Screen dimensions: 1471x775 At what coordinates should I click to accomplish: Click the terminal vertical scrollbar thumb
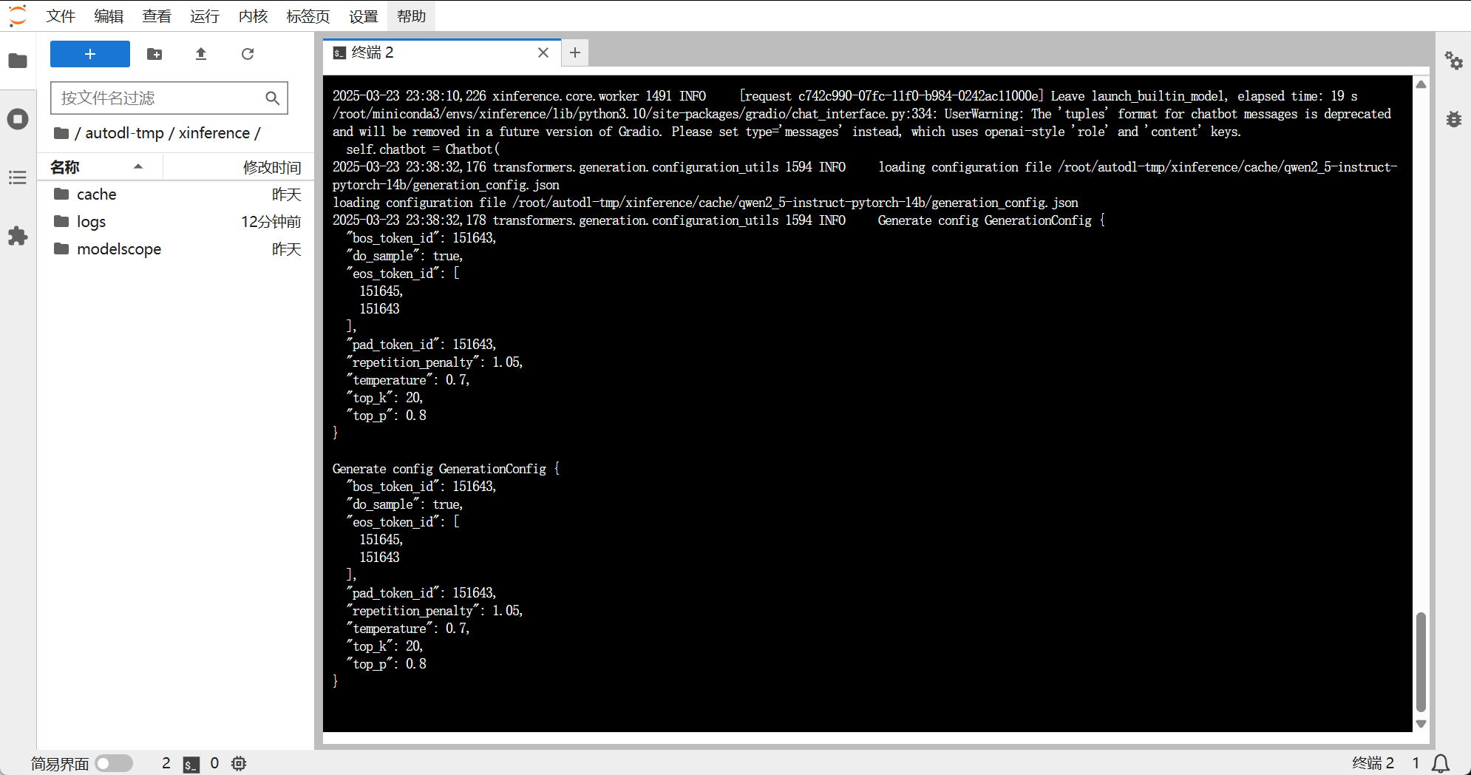(1421, 661)
